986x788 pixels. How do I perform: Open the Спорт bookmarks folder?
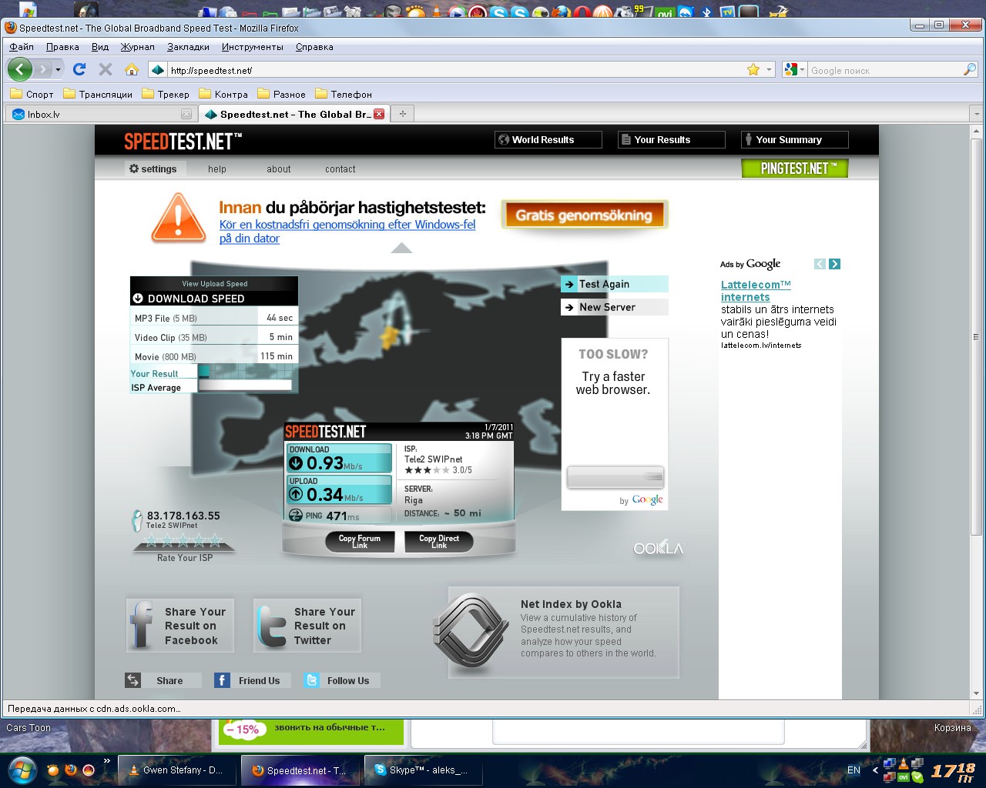[32, 94]
